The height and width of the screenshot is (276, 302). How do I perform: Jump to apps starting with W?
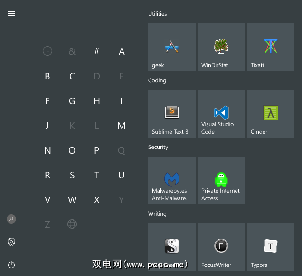(72, 200)
